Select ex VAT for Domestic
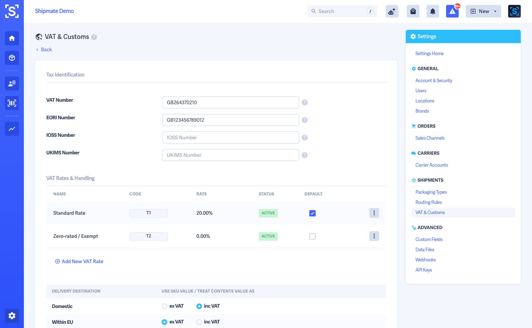Screen dimensions: 532x328 164,306
